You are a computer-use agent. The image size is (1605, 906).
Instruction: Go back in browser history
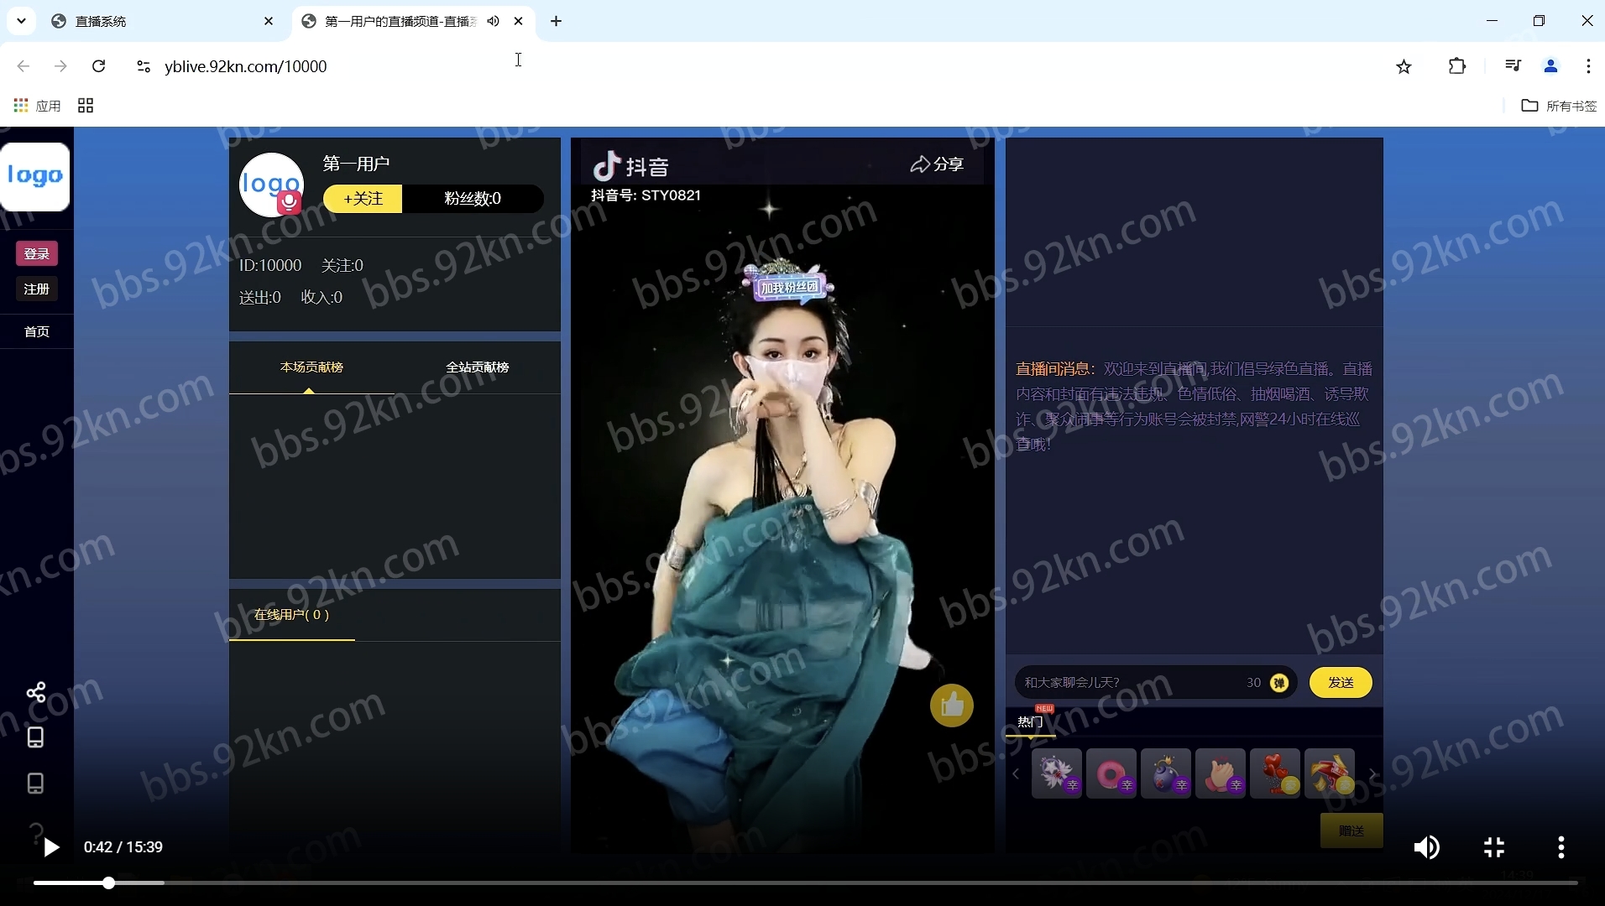tap(24, 66)
